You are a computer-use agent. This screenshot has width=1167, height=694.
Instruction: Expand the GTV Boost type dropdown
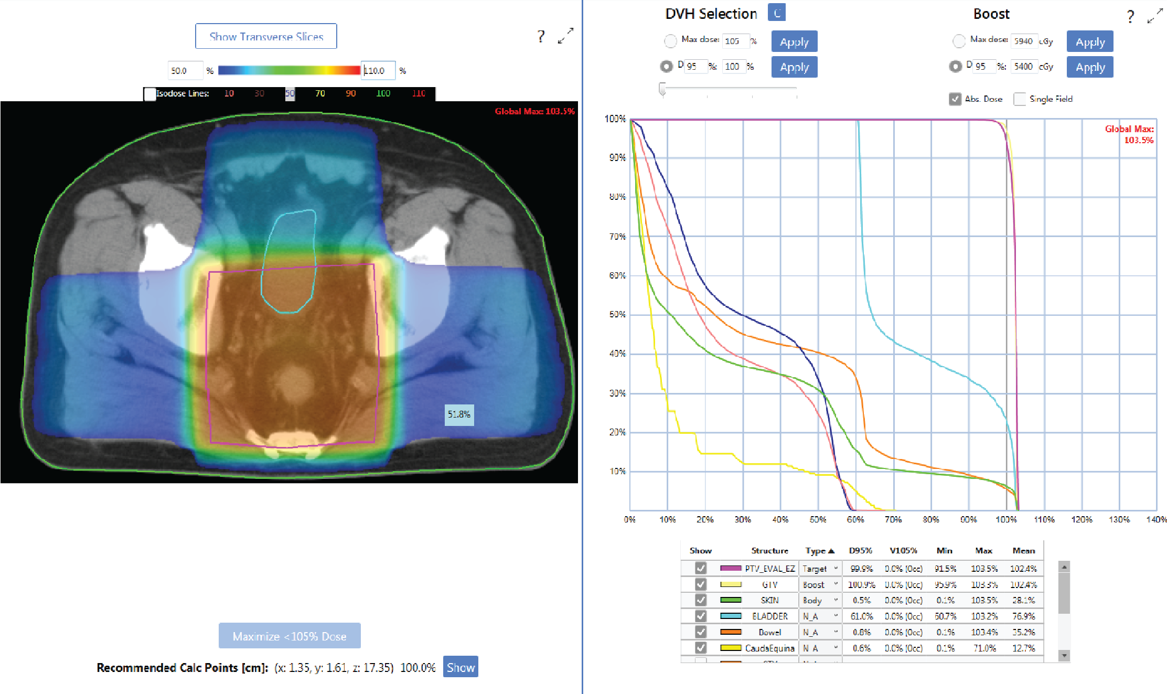(836, 584)
